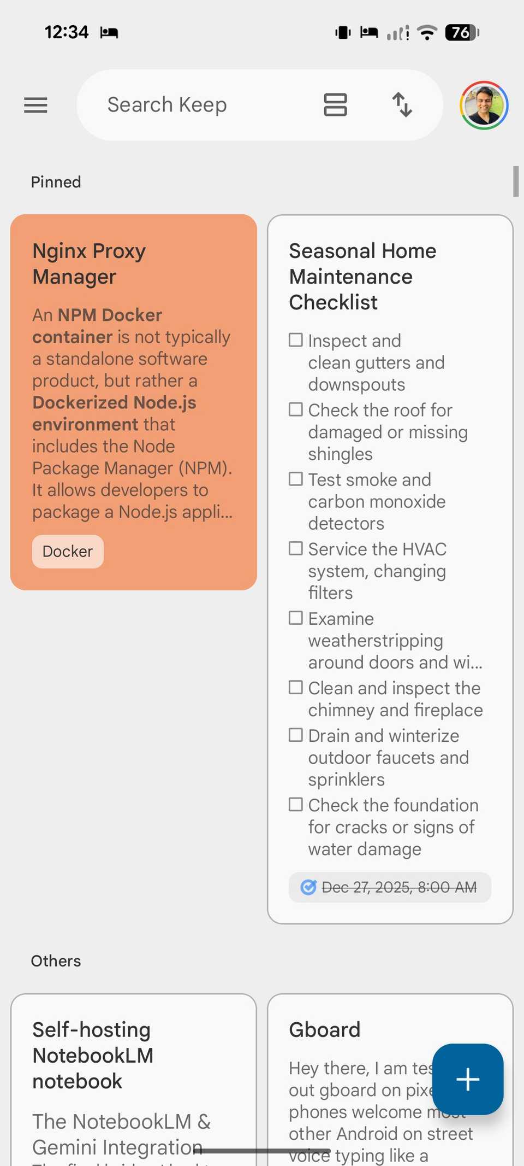Image resolution: width=524 pixels, height=1166 pixels.
Task: Create a new note with the plus button
Action: [468, 1080]
